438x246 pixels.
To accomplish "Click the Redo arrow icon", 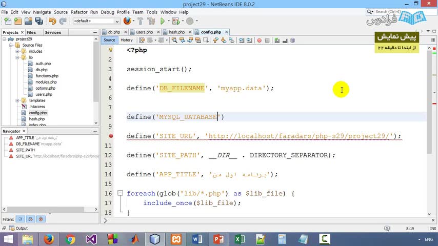I will pos(63,21).
